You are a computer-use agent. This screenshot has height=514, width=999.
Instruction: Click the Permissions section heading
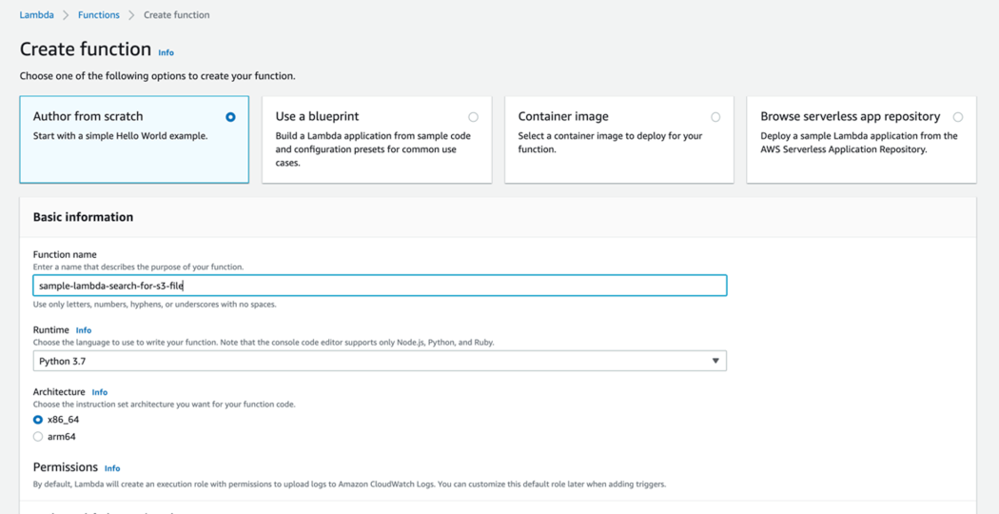tap(66, 467)
